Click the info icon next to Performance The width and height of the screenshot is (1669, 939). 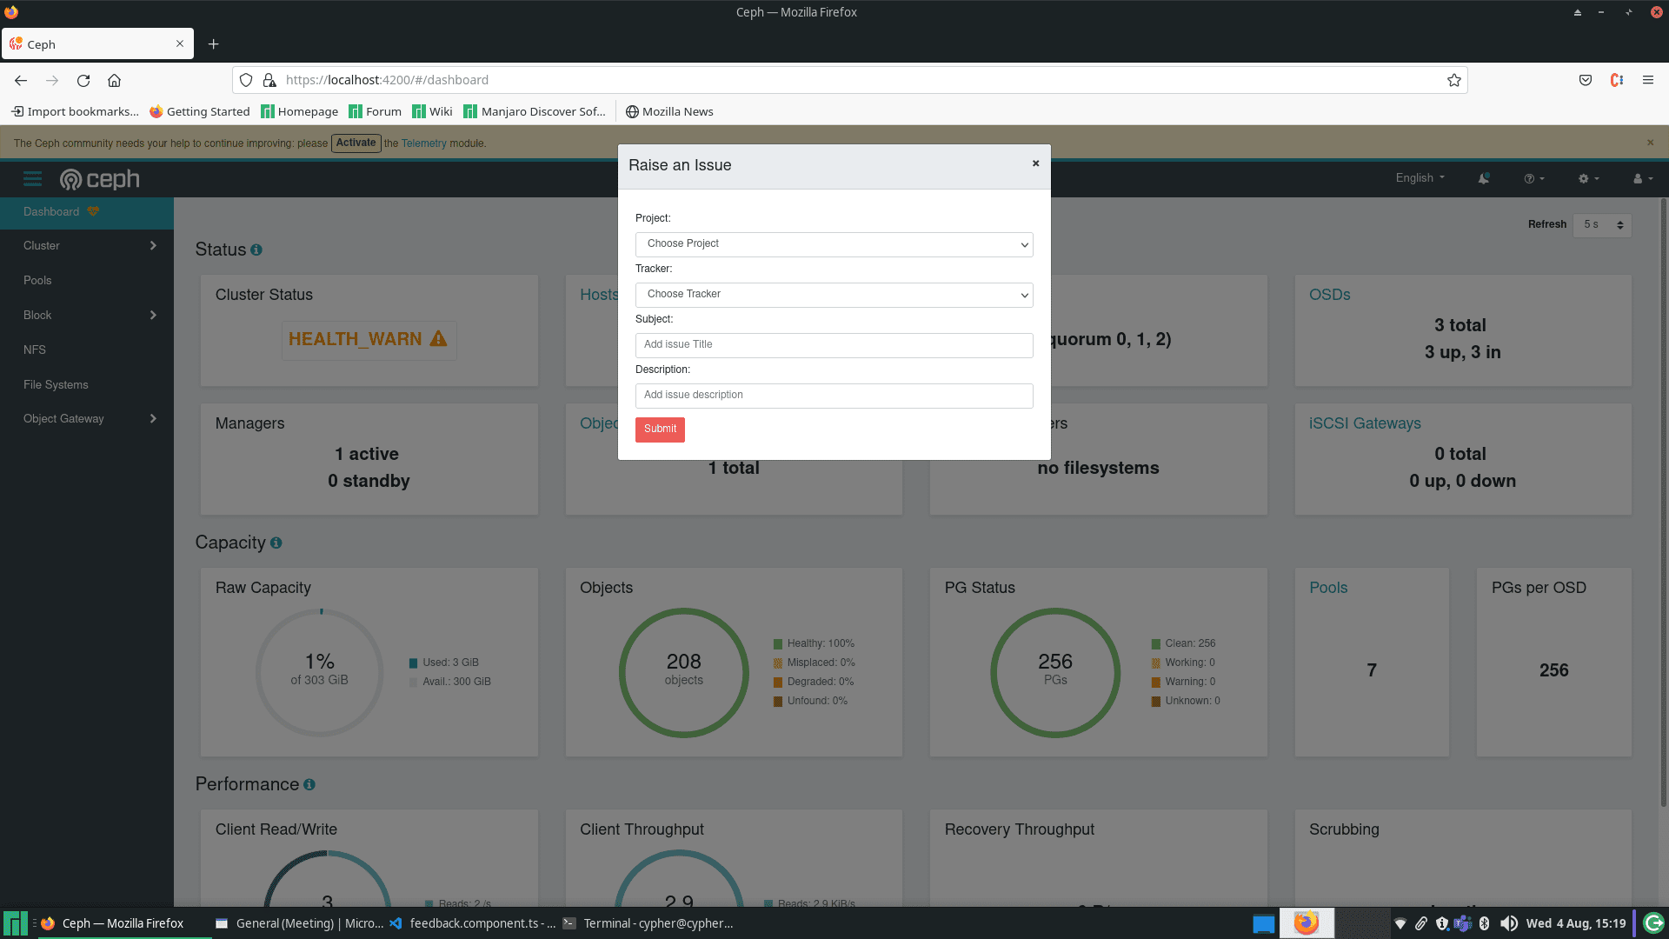tap(309, 784)
